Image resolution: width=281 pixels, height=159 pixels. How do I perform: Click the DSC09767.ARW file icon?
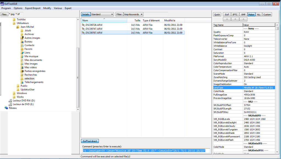click(83, 33)
